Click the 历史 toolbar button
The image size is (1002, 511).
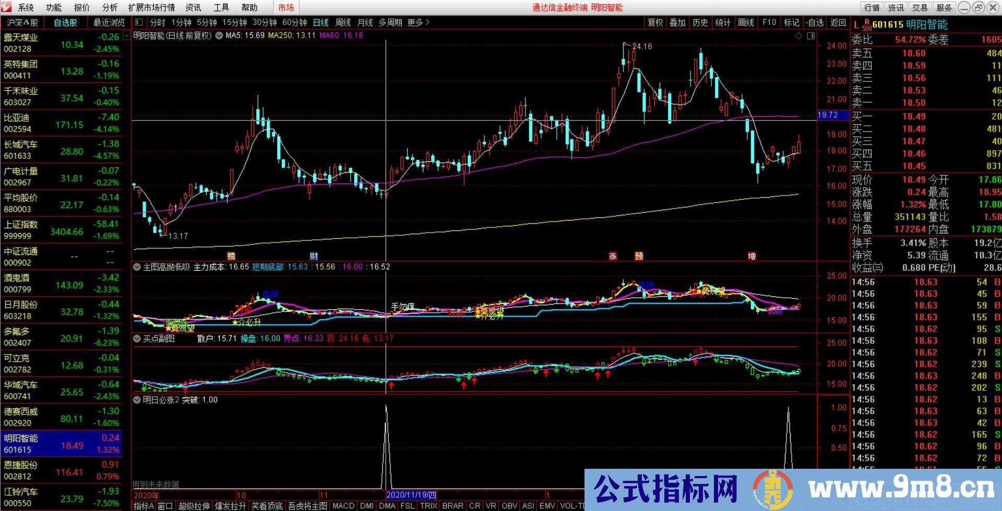point(700,22)
